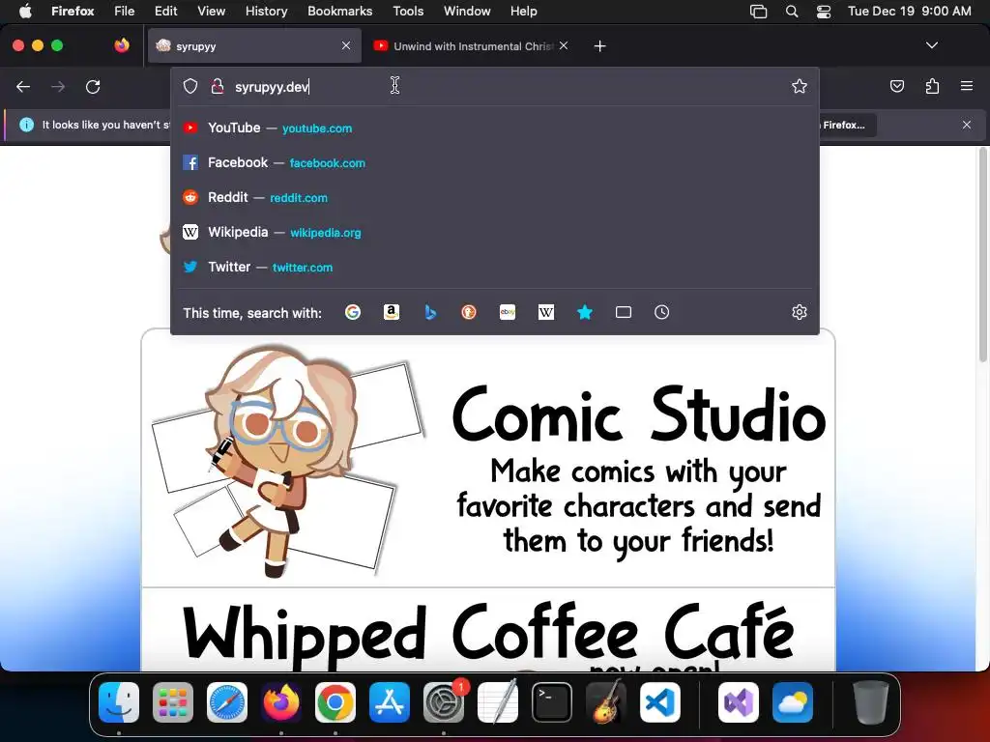Go back with the back arrow
990x742 pixels.
[23, 86]
